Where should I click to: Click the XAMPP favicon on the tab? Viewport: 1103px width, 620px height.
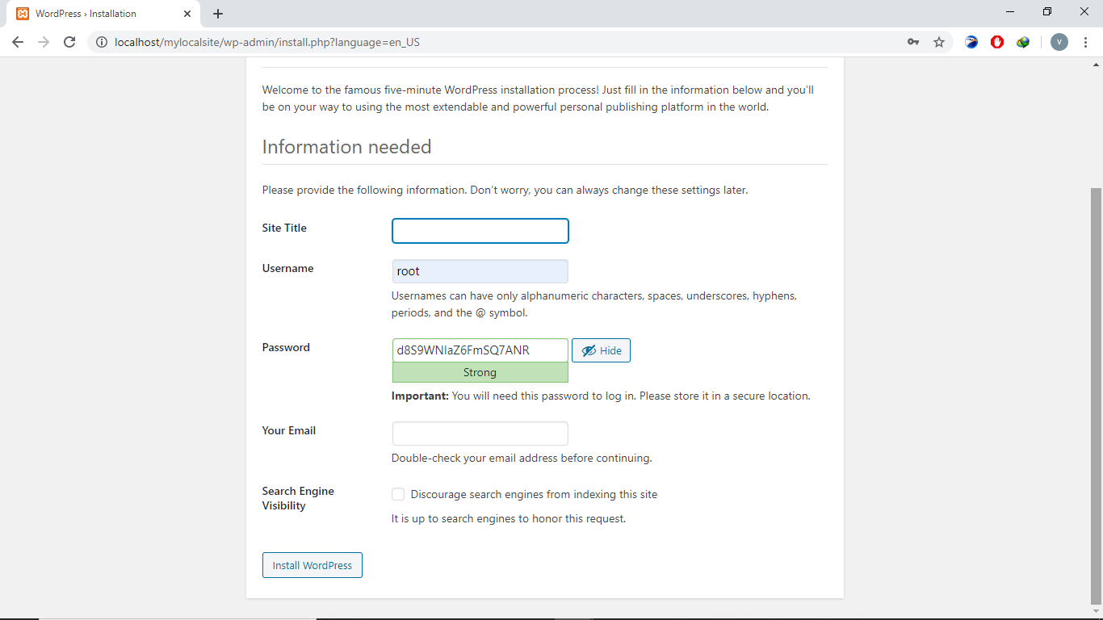coord(23,14)
